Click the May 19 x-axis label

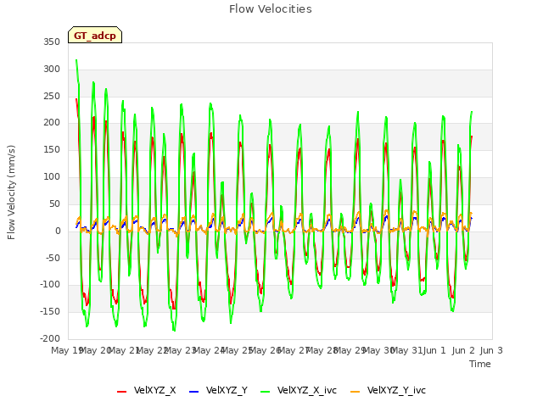[67, 350]
